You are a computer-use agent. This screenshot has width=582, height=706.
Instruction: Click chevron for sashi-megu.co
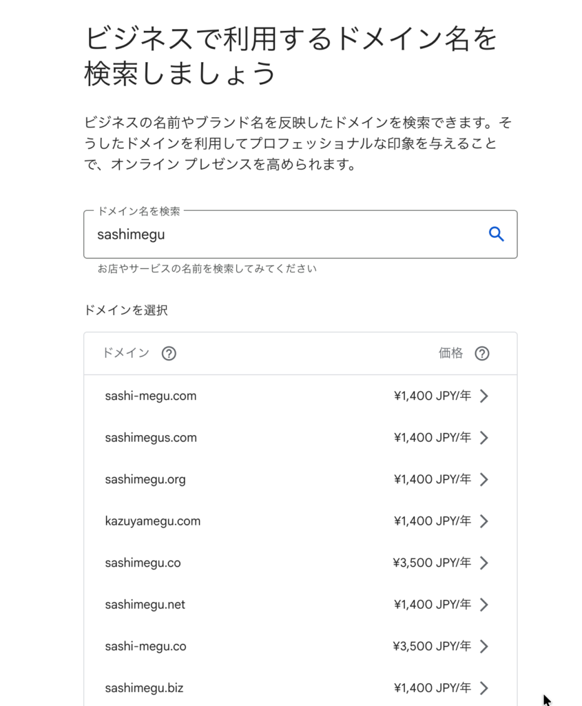484,646
